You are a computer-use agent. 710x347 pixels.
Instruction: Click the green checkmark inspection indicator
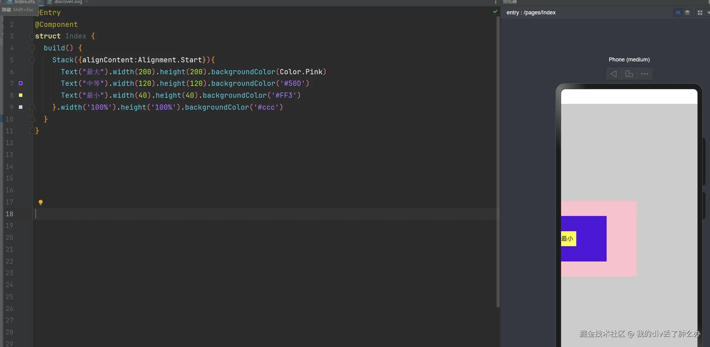point(495,12)
